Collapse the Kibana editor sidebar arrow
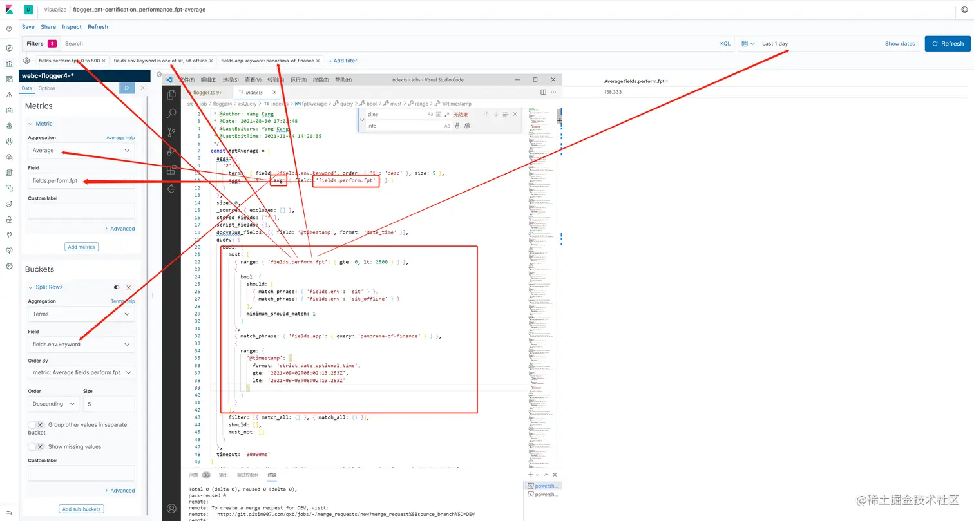974x521 pixels. coord(160,75)
